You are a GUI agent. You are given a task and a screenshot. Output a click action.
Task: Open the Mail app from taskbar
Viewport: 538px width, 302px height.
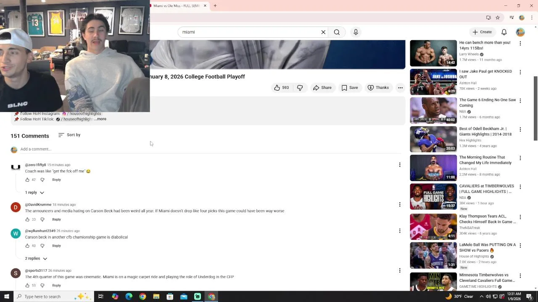184,297
